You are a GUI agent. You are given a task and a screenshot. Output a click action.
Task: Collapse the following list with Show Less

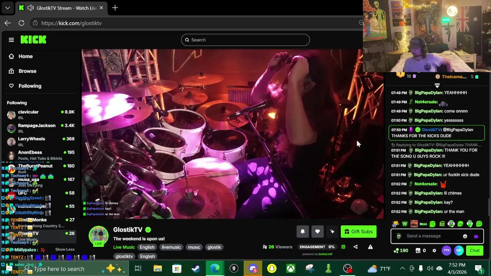(x=65, y=250)
